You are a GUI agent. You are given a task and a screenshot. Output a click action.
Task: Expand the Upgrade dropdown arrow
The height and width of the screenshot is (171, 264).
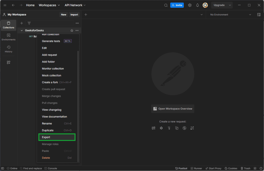coord(230,5)
